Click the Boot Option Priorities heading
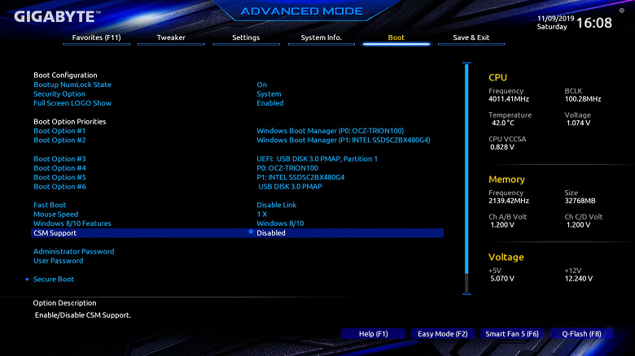Viewport: 635px width, 356px height. [x=70, y=121]
